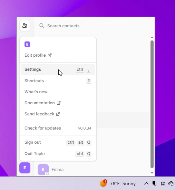Viewport: 175px width, 190px height.
Task: Click the question mark shortcut key badge
Action: 89,81
